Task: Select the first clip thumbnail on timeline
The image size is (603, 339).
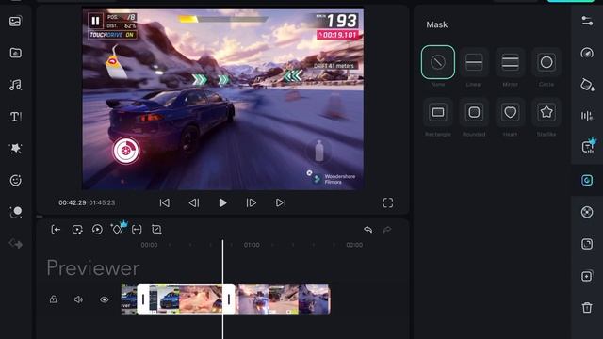Action: point(129,299)
